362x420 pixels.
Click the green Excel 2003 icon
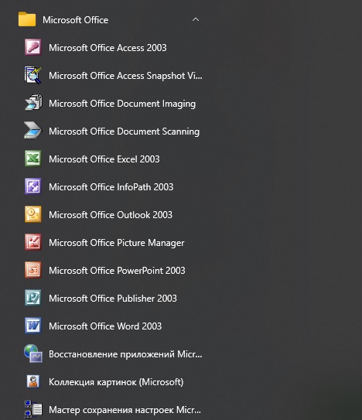click(x=33, y=159)
